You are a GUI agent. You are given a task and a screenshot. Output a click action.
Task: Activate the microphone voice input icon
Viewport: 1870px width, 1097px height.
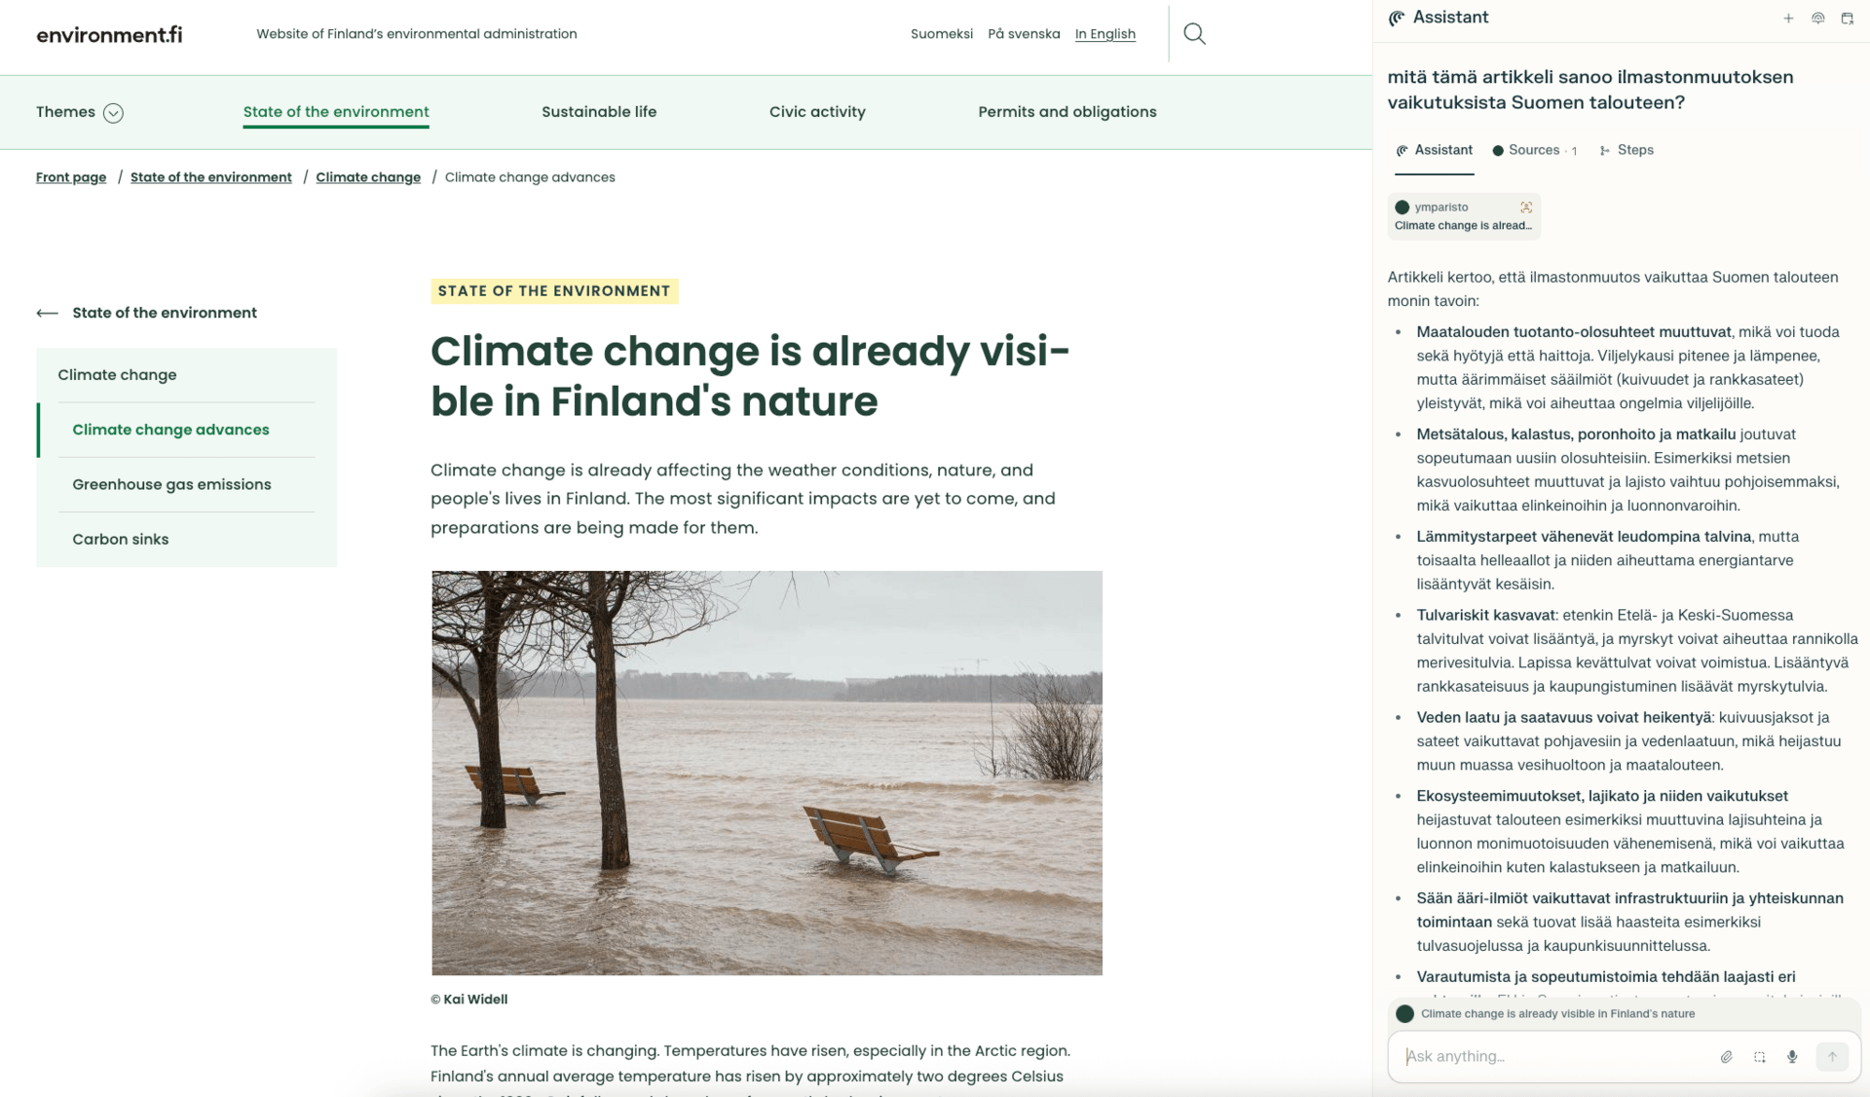click(x=1792, y=1057)
